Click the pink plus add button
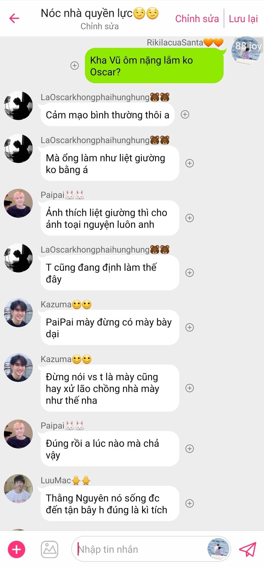This screenshot has height=567, width=264. click(x=16, y=550)
